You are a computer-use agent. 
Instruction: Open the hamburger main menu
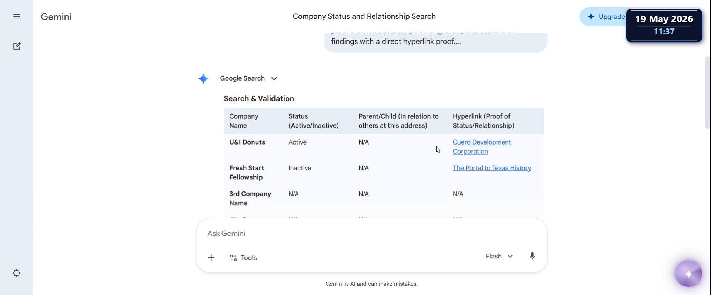click(x=17, y=17)
